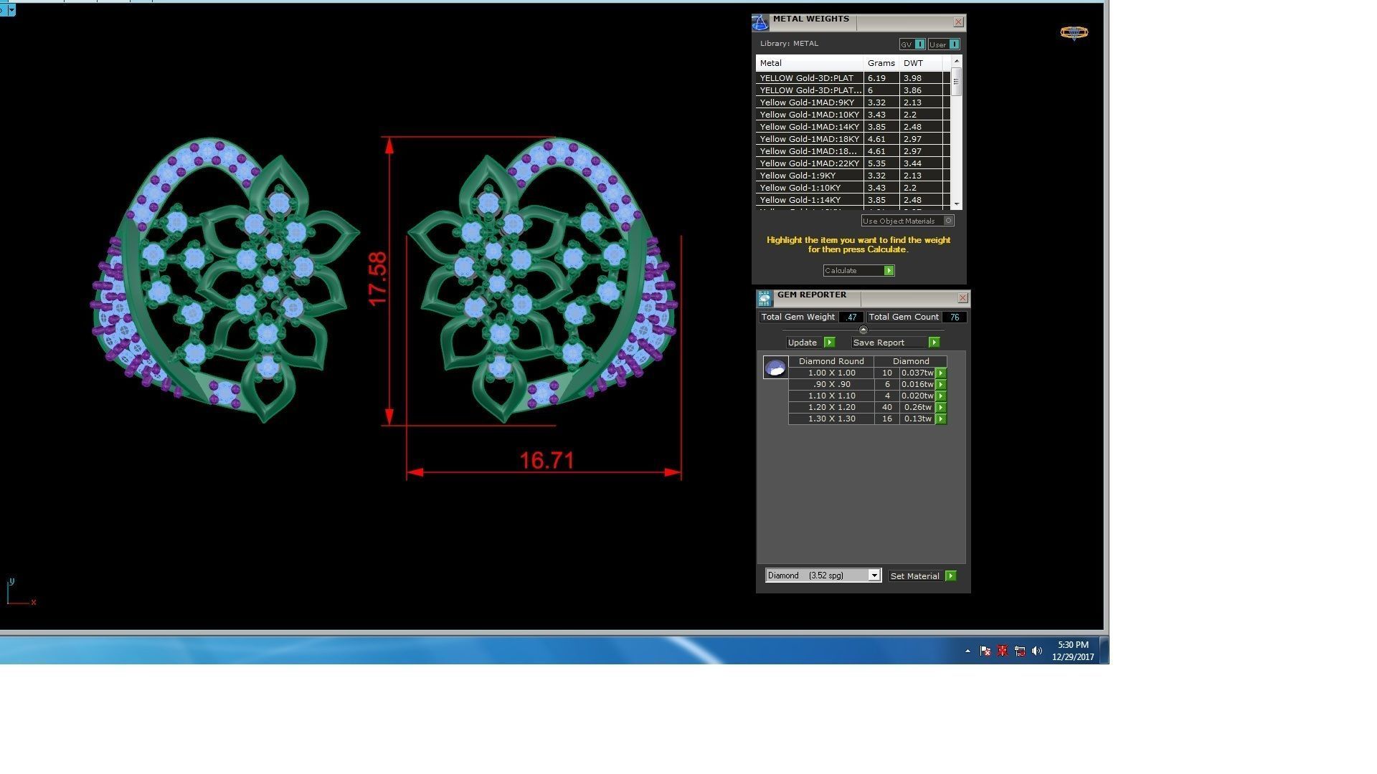Click green arrow beside Set Material
This screenshot has width=1377, height=774.
pos(950,576)
